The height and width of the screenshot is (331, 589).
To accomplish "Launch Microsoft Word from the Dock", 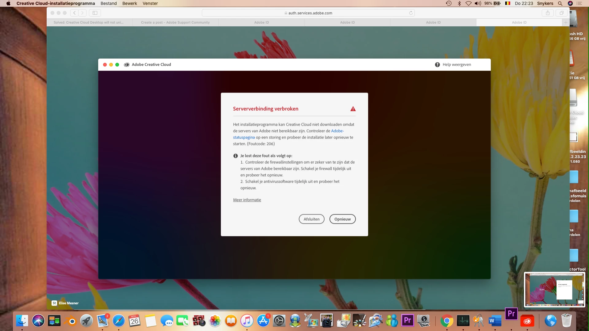I will coord(495,321).
